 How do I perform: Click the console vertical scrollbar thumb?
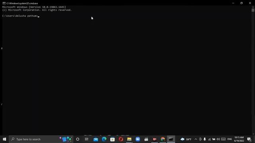(253, 10)
